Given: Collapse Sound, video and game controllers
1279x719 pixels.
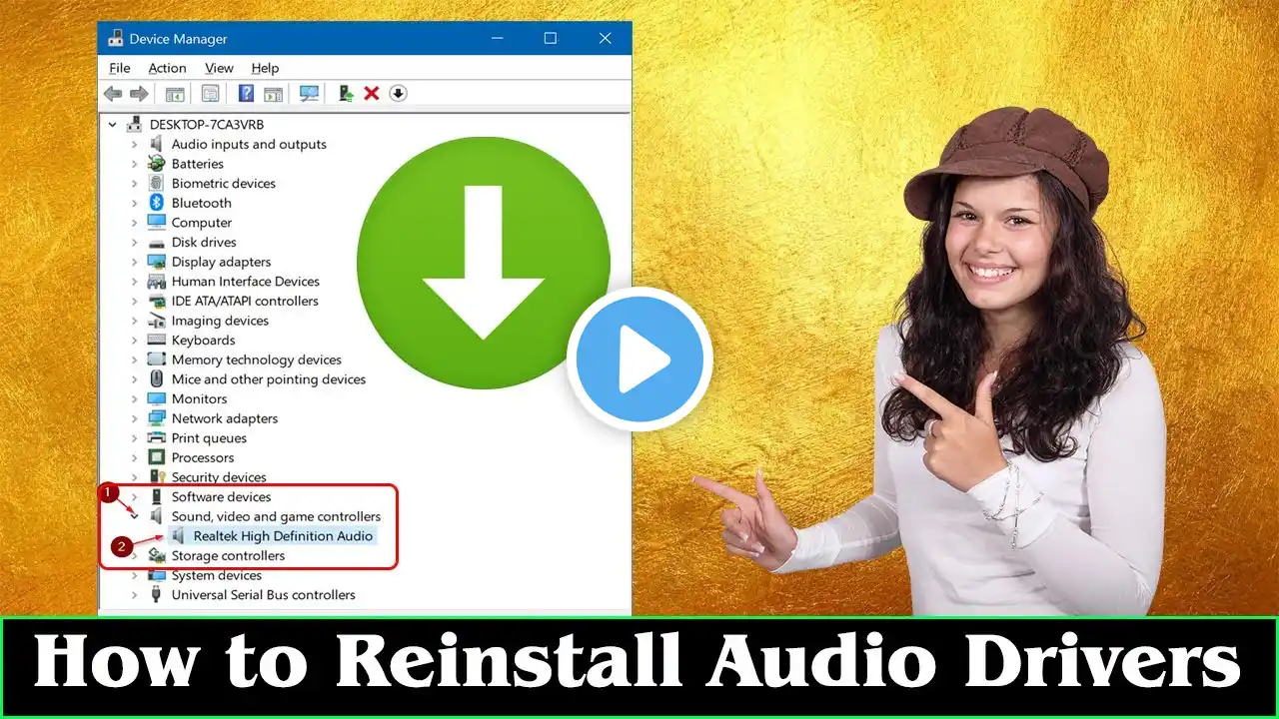Looking at the screenshot, I should click(135, 516).
